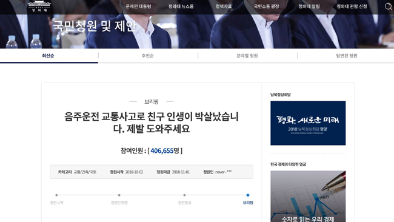Click the 국민청원 및 제안 heading

click(x=95, y=26)
